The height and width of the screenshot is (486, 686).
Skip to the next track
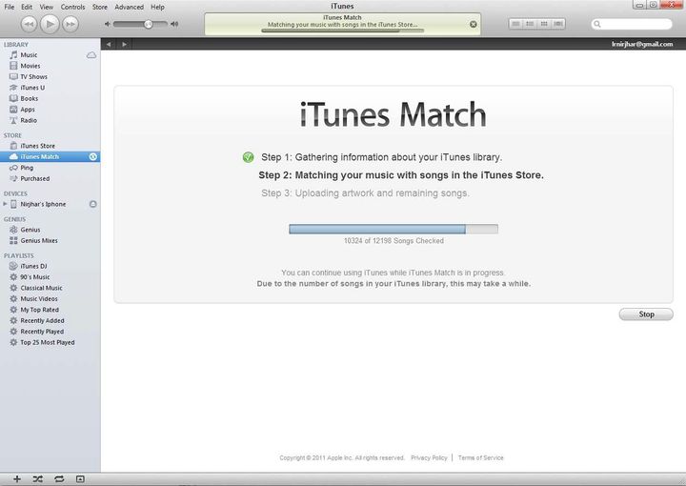(71, 23)
